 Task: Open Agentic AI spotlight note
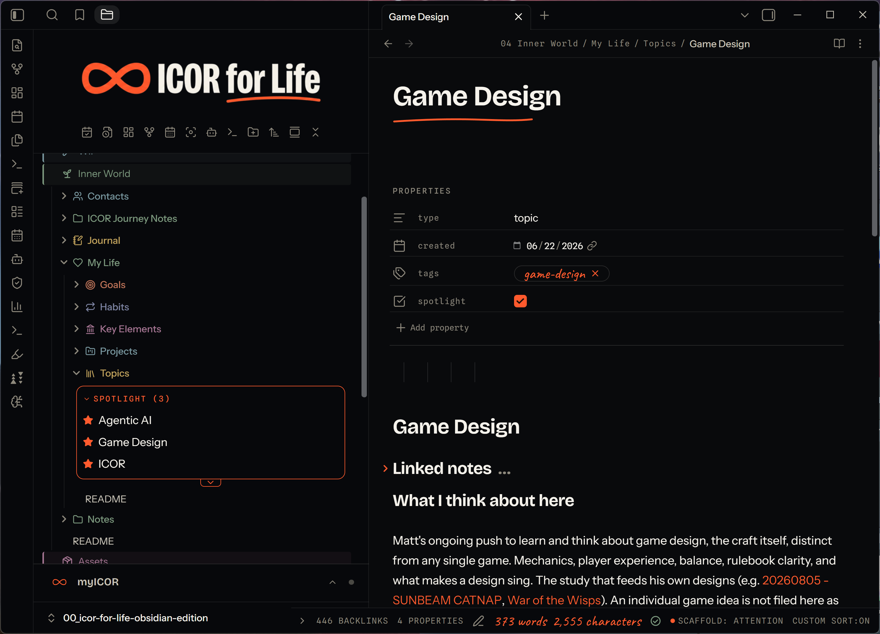(x=125, y=420)
